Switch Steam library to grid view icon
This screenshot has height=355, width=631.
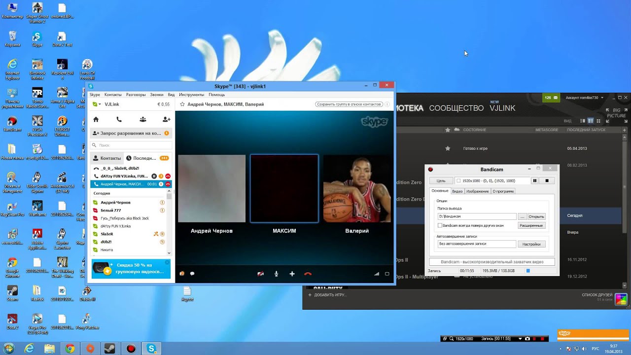click(x=597, y=121)
